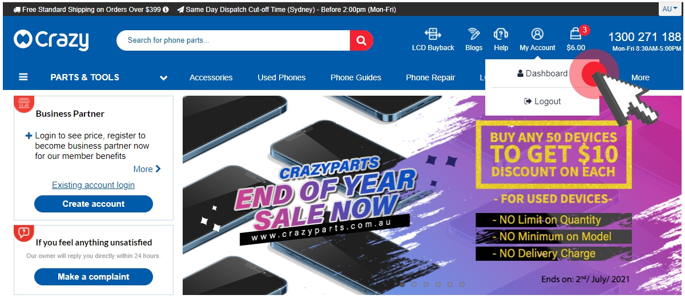Open the AU region selector dropdown
The image size is (685, 299).
click(x=670, y=9)
